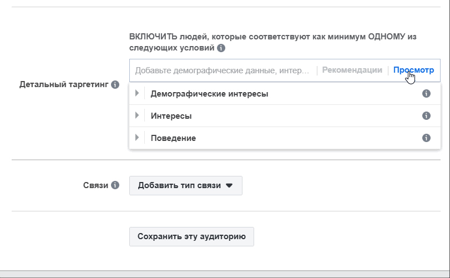Expand Демографические интересы using its triangle arrow
450x278 pixels.
click(137, 94)
